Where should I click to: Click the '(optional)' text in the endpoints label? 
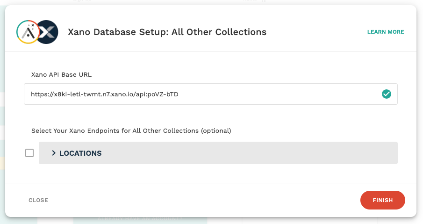pos(216,130)
